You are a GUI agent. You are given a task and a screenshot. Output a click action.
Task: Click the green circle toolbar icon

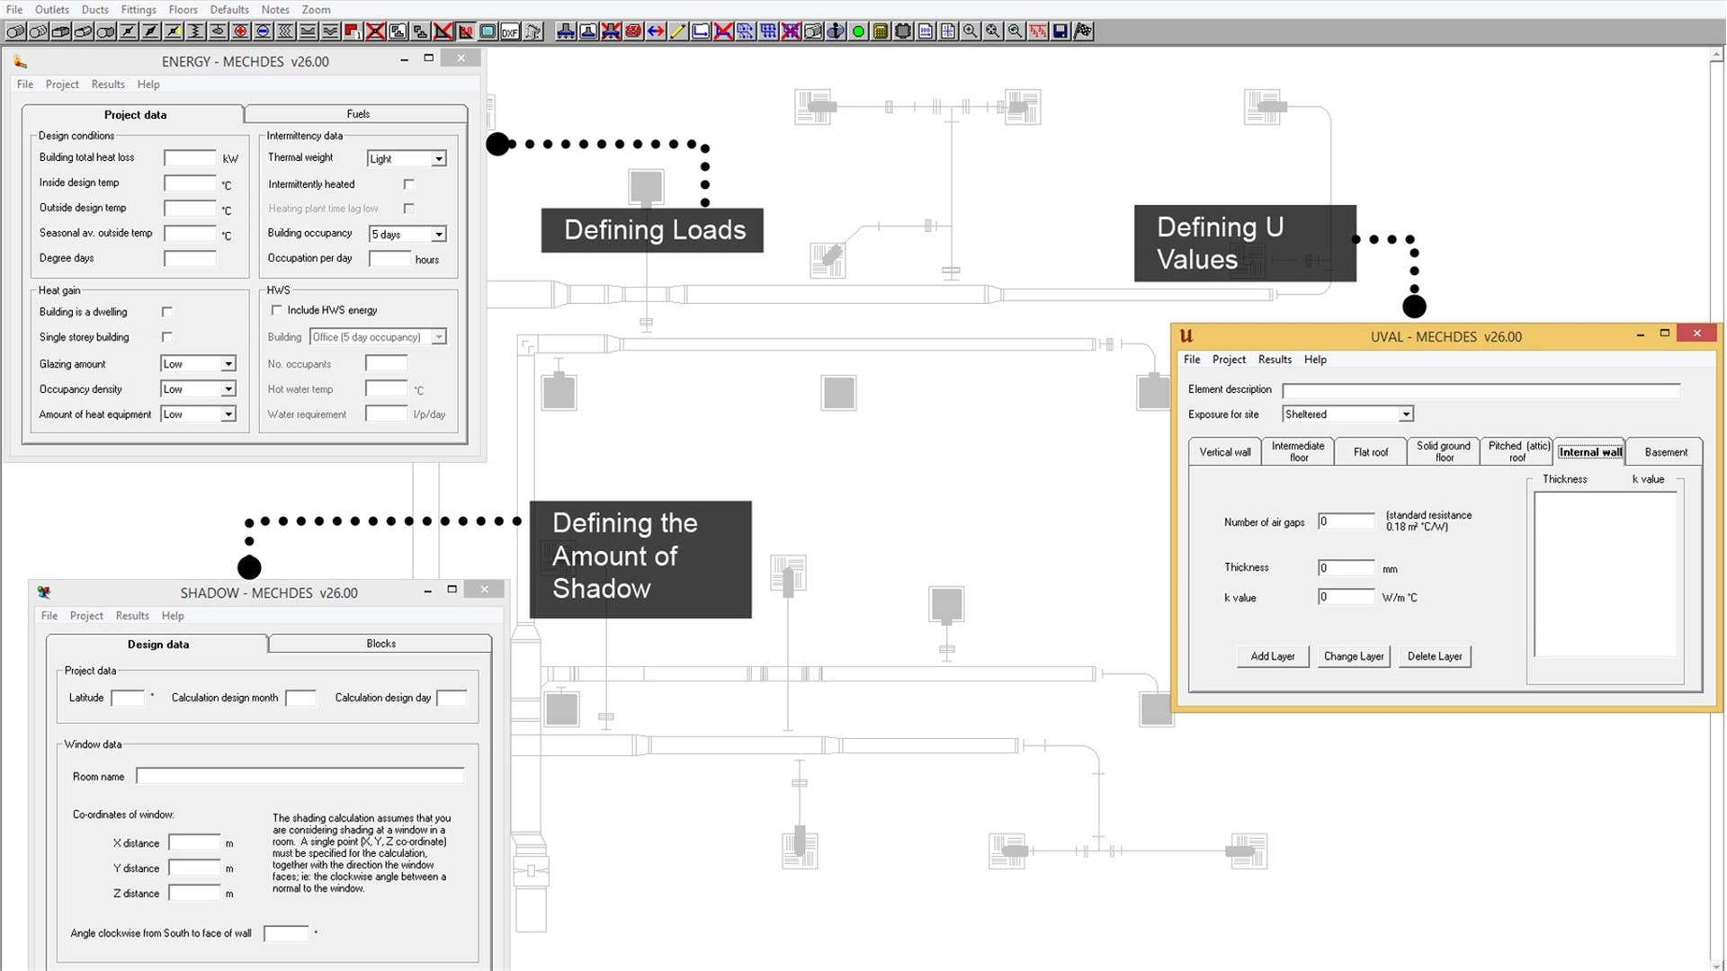pyautogui.click(x=858, y=31)
